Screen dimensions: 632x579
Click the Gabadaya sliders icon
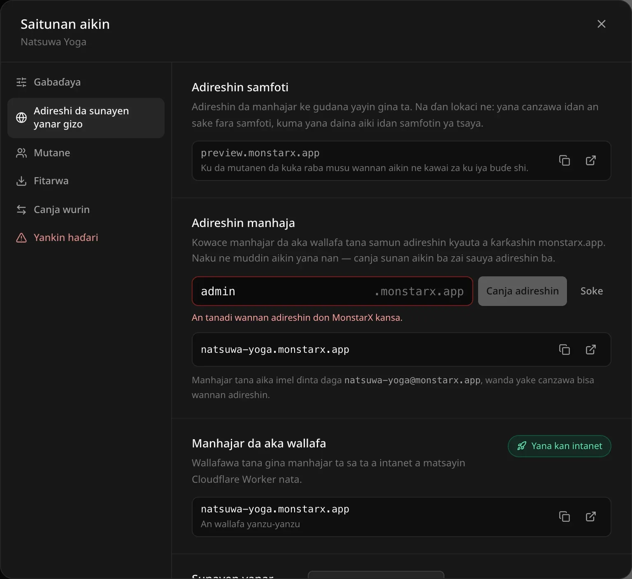click(21, 82)
